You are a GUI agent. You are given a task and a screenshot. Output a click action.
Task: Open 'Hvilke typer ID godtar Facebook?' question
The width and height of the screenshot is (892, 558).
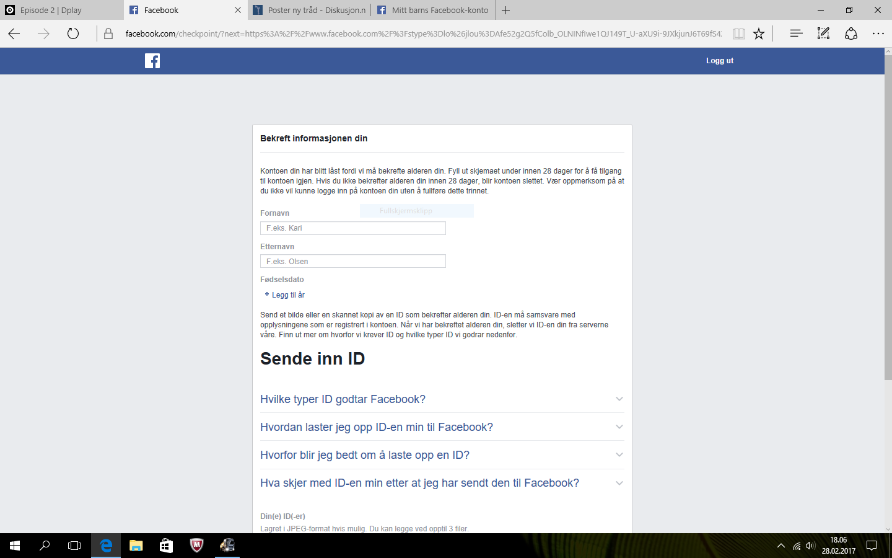click(x=343, y=399)
